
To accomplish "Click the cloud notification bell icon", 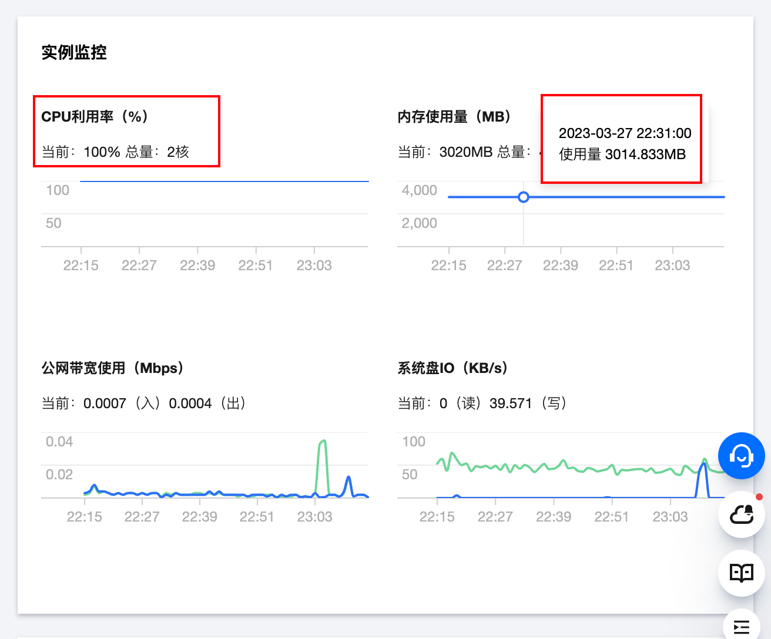I will [741, 514].
